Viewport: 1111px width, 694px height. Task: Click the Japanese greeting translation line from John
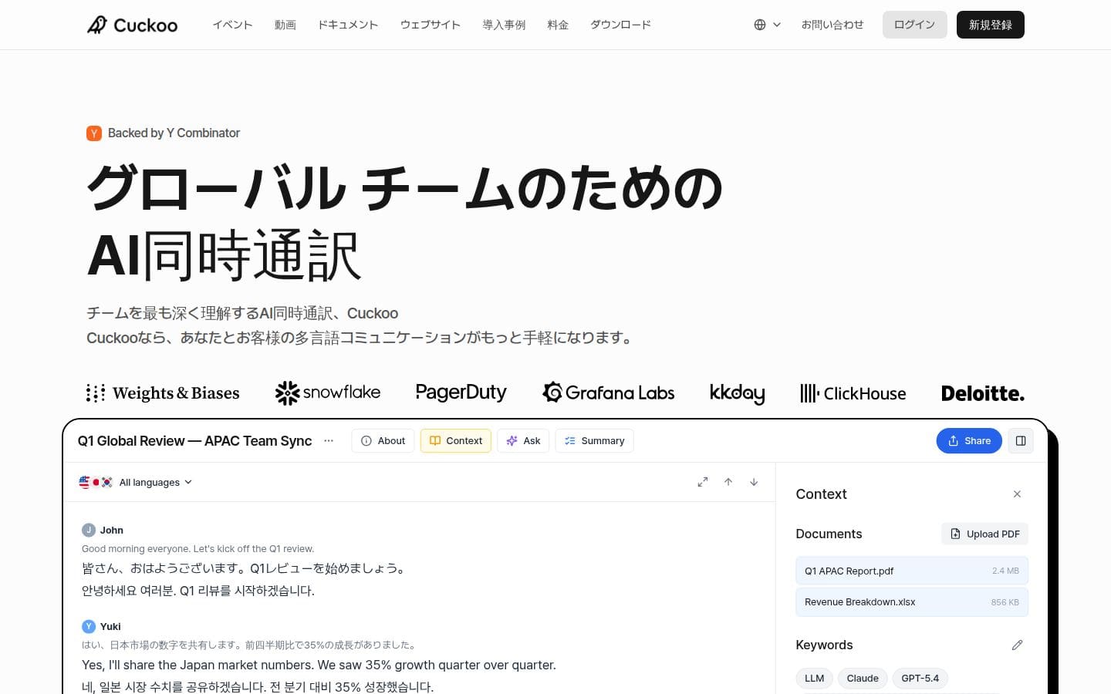pos(244,568)
